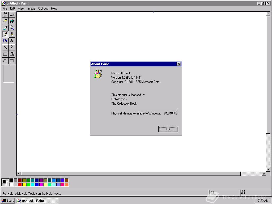Pick the dark gray color swatch

click(x=16, y=180)
